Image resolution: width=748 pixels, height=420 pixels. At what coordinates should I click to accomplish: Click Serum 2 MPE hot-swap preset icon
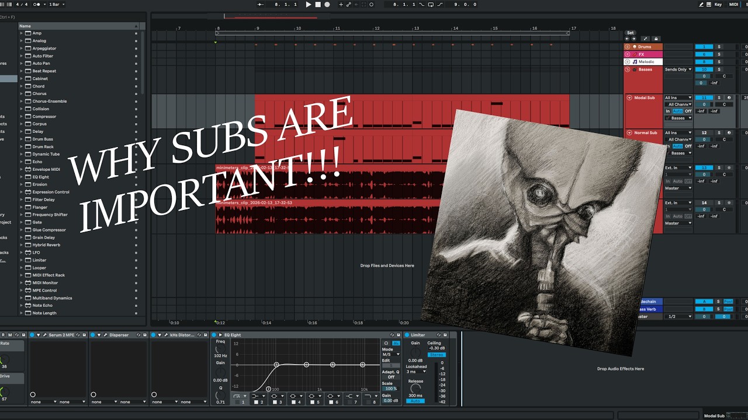(78, 335)
